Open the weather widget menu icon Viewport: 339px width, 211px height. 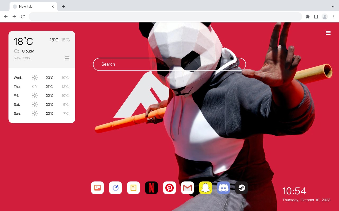point(67,58)
